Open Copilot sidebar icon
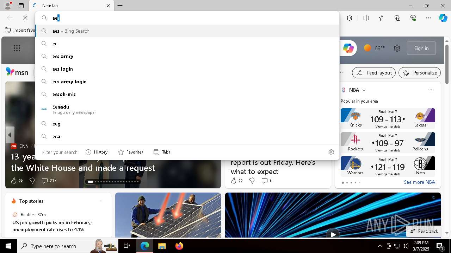This screenshot has width=451, height=253. click(x=443, y=18)
